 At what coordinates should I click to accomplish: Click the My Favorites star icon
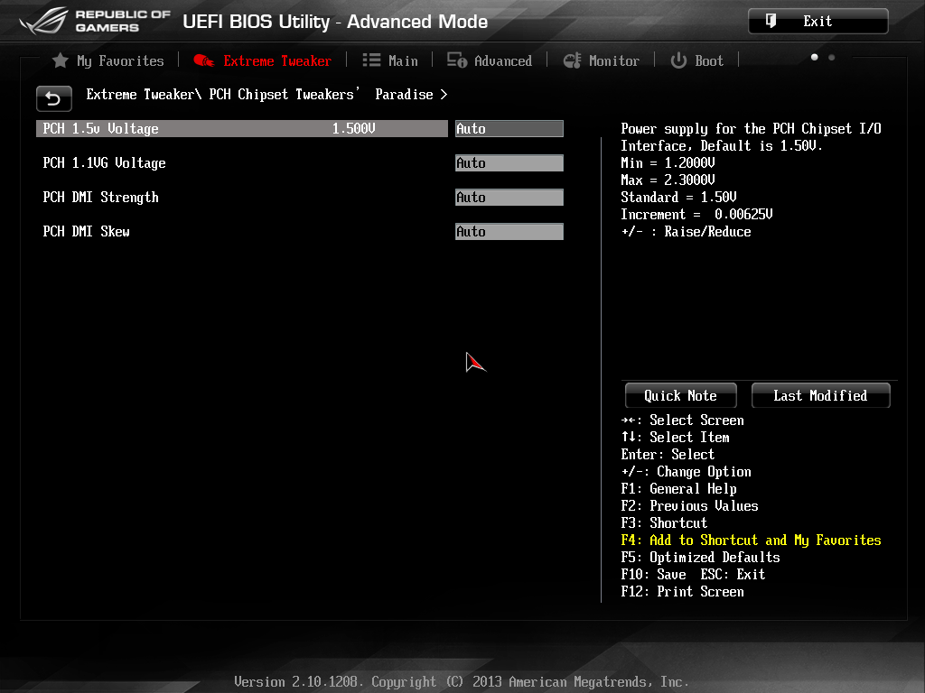(x=61, y=60)
